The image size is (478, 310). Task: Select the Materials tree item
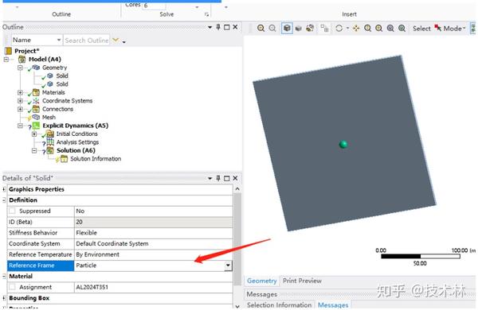click(53, 92)
